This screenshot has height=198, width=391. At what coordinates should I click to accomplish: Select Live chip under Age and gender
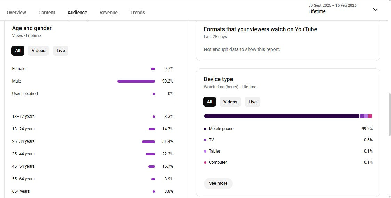tap(61, 51)
